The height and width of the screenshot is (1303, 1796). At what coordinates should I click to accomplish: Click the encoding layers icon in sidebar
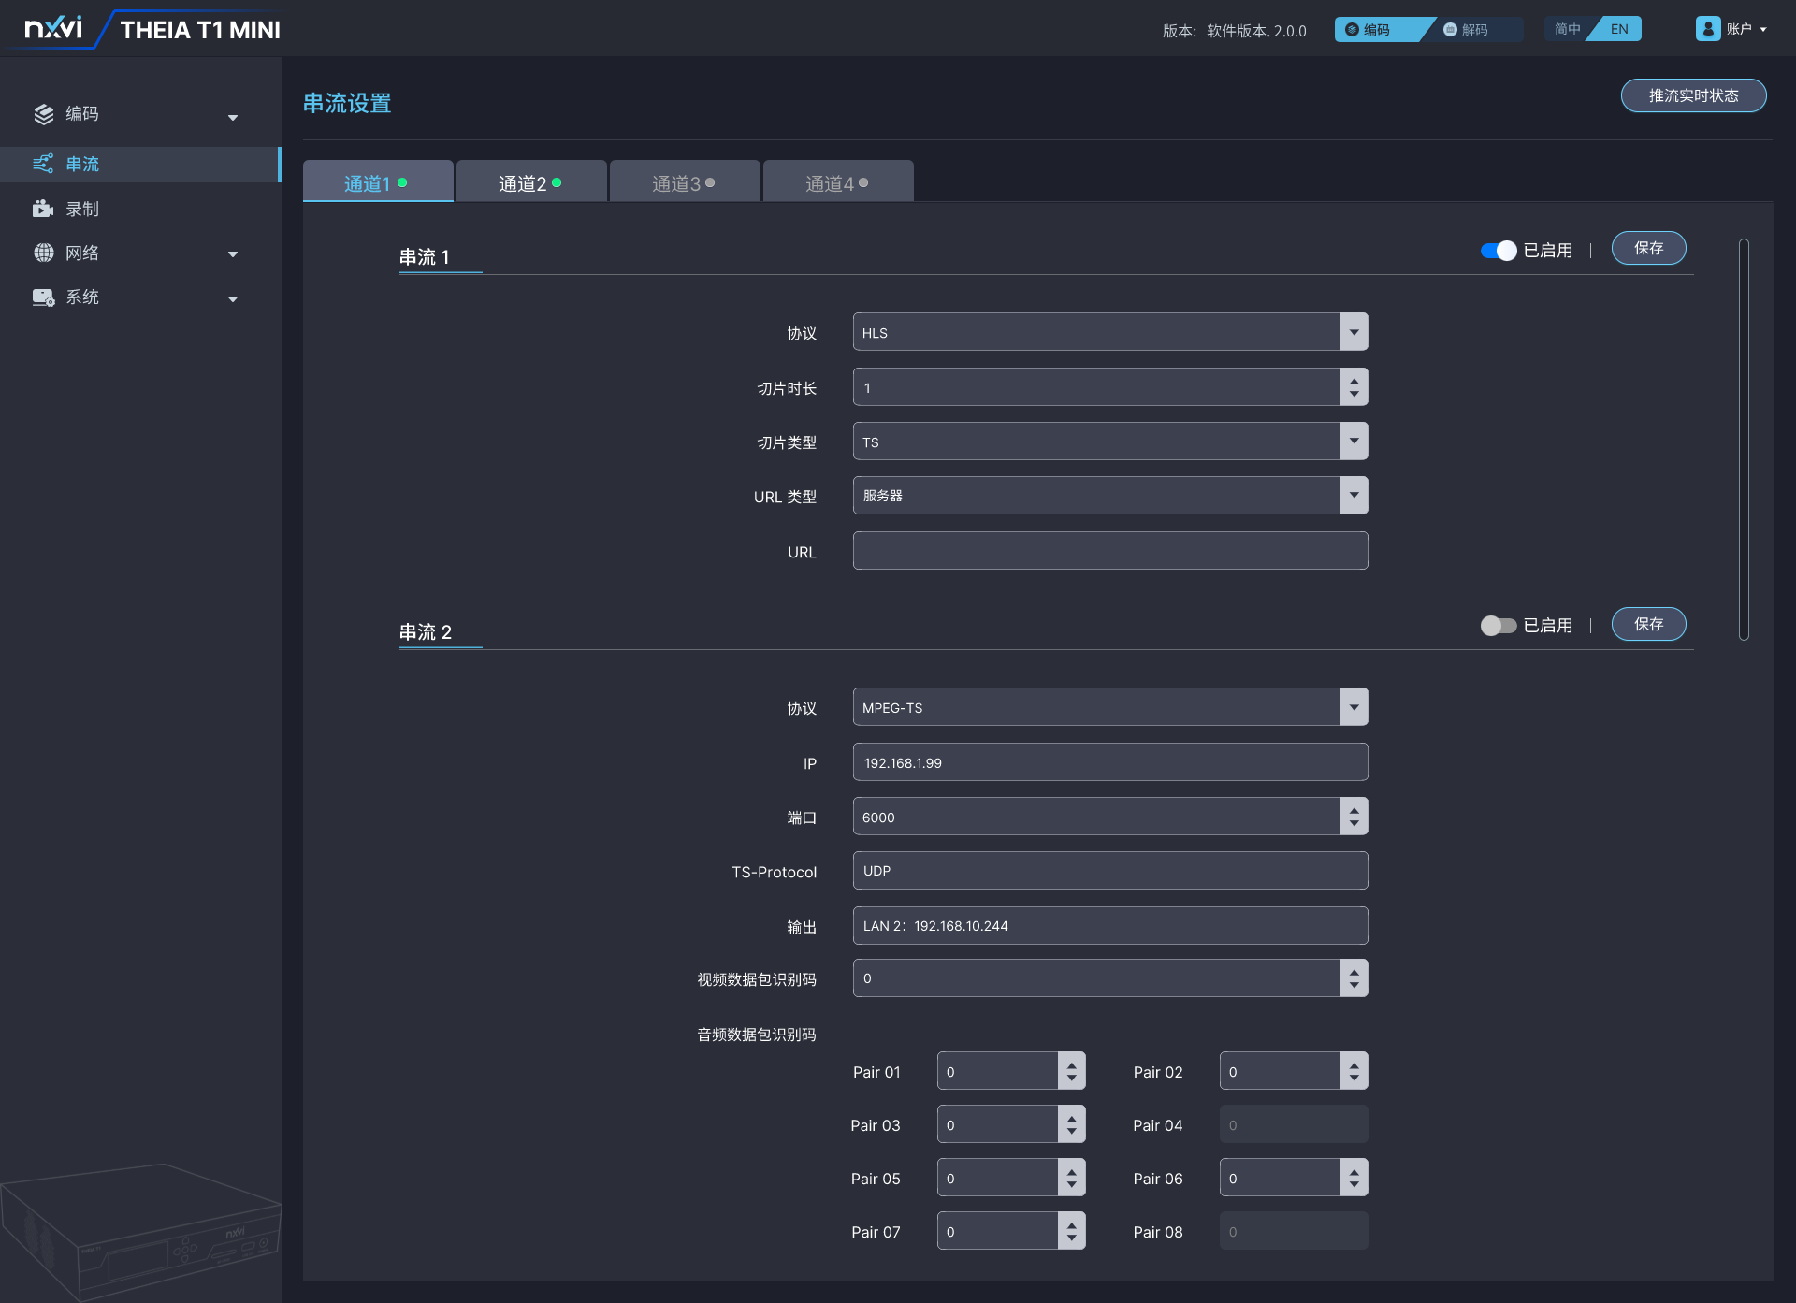[43, 114]
